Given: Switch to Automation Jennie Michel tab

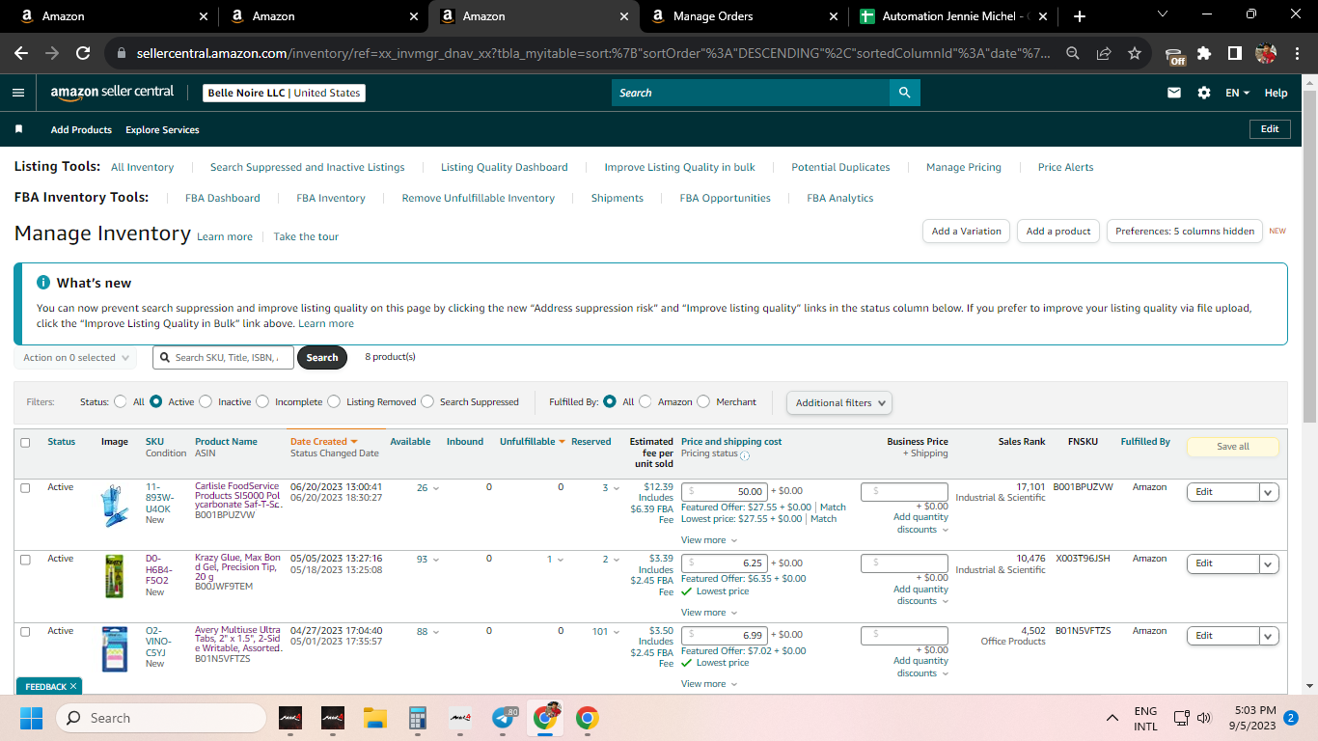Looking at the screenshot, I should click(x=954, y=16).
